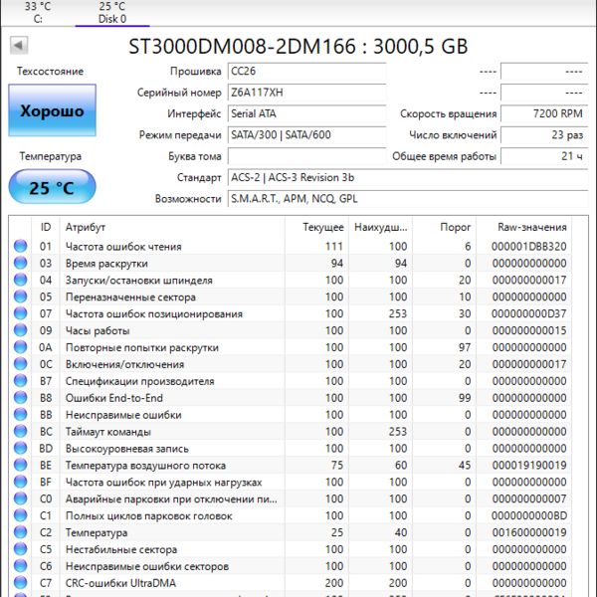Image resolution: width=597 pixels, height=597 pixels.
Task: Click the status orb for attribute 03
Action: (21, 263)
